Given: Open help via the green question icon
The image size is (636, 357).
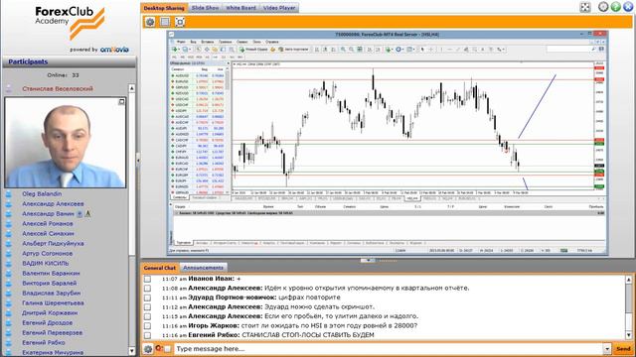Looking at the screenshot, I should (x=616, y=7).
